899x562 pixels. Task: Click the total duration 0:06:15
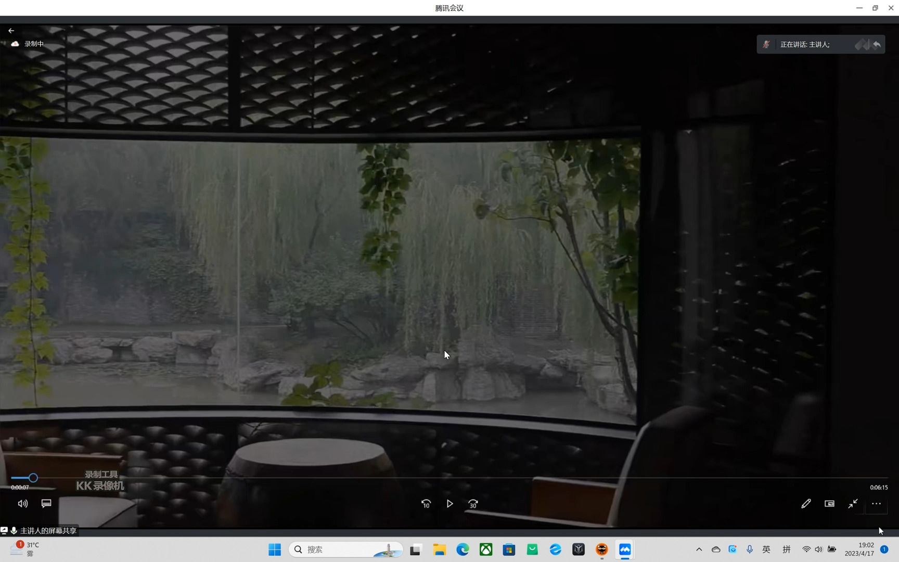coord(879,488)
